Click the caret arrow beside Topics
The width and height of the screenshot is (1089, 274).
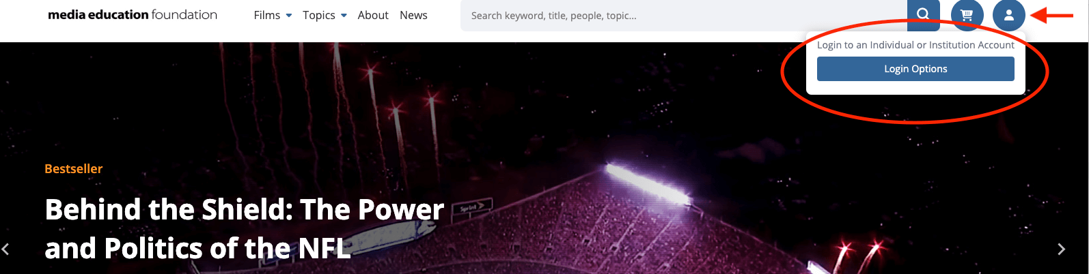pos(344,16)
